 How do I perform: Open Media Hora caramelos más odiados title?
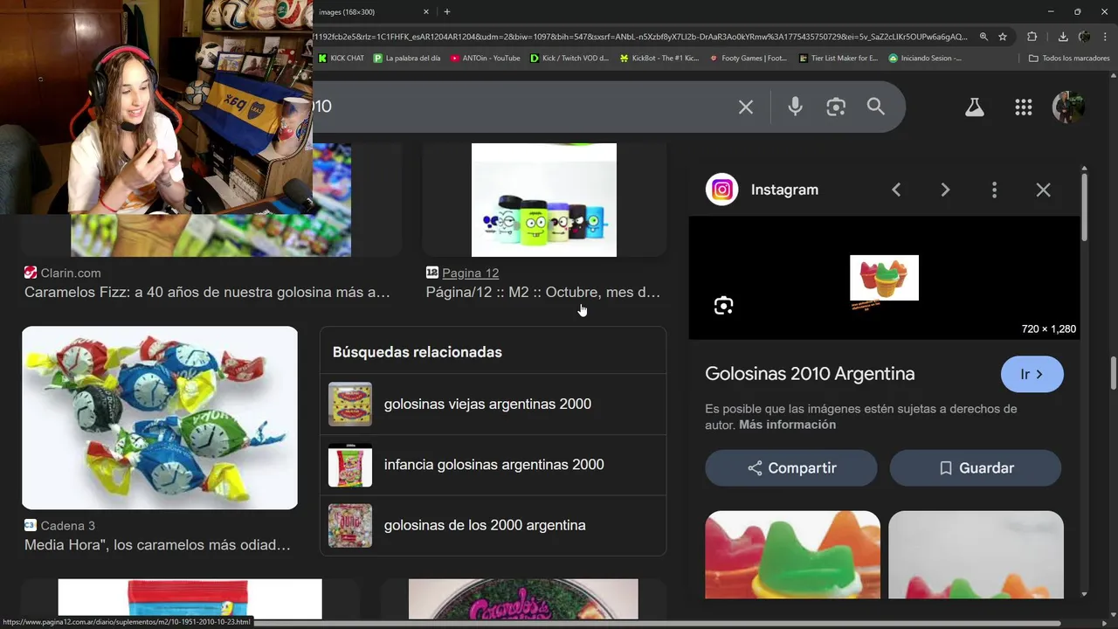click(x=157, y=545)
